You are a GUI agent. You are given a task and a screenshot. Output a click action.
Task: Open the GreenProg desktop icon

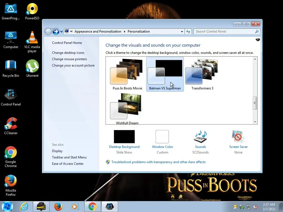(x=11, y=11)
